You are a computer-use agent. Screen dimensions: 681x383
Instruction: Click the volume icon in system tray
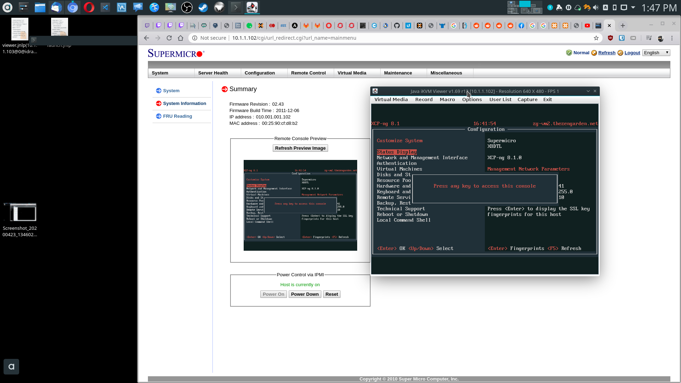(x=596, y=7)
